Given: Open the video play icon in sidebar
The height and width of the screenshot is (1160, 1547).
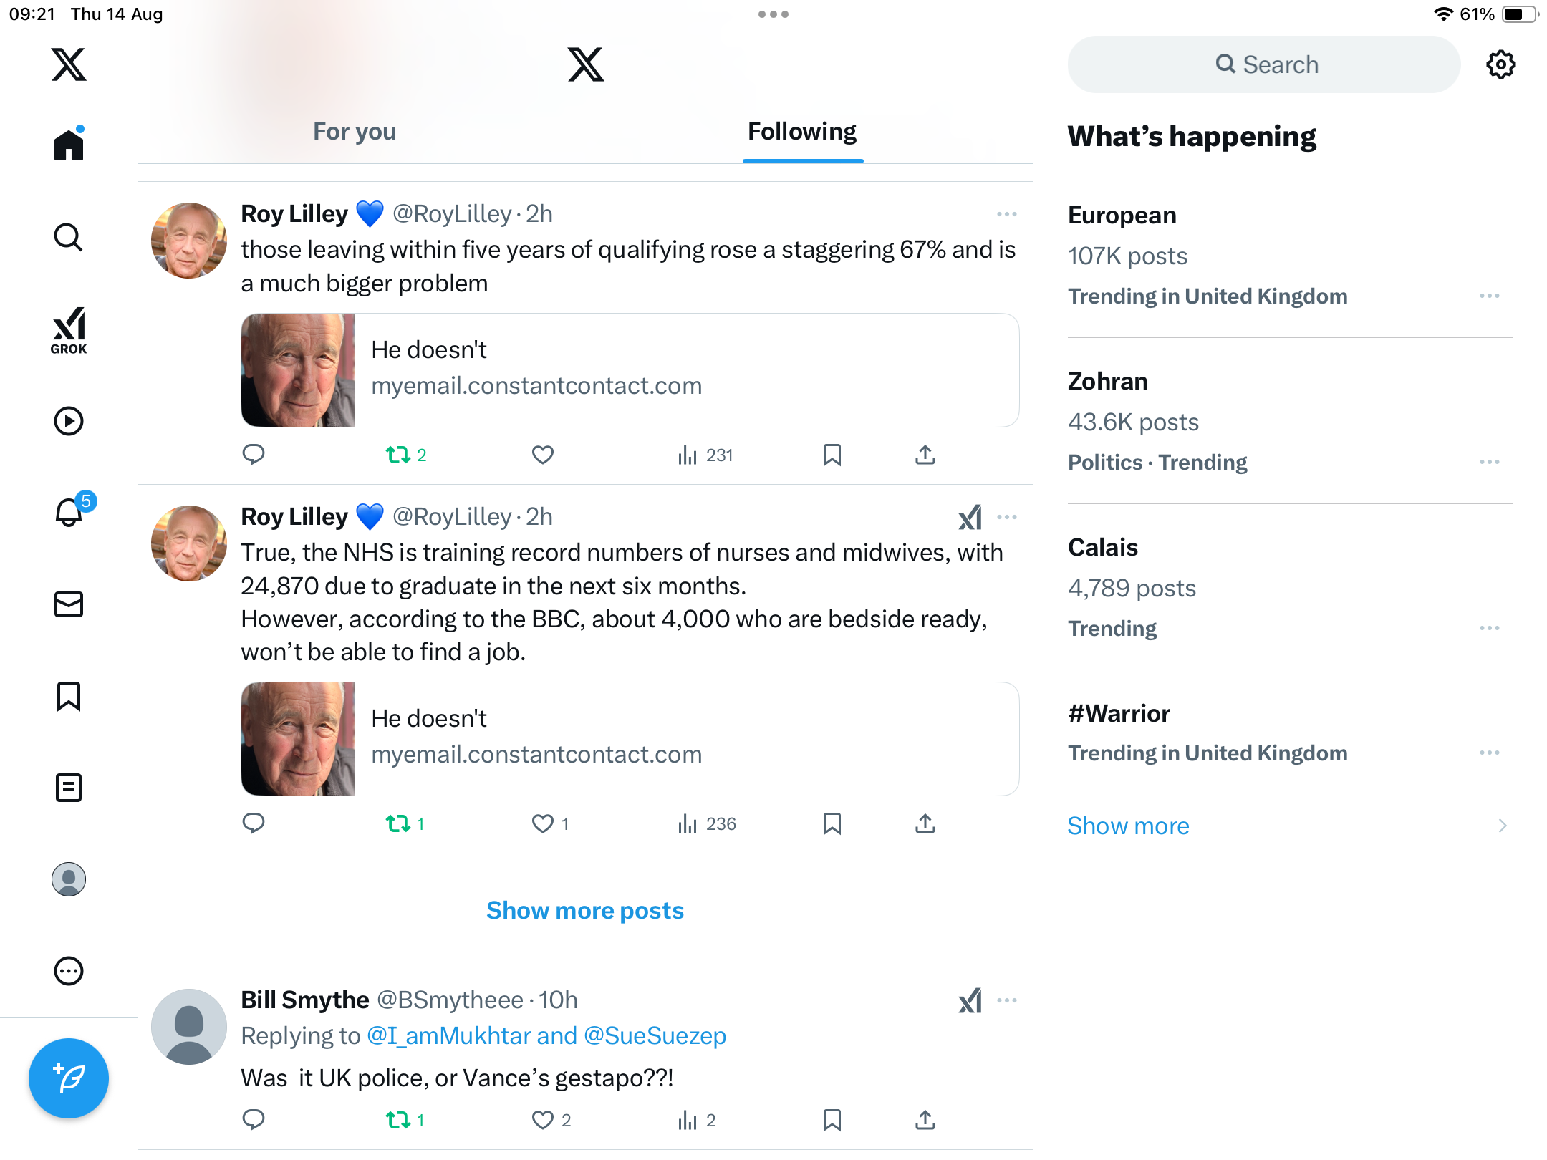Looking at the screenshot, I should 69,421.
